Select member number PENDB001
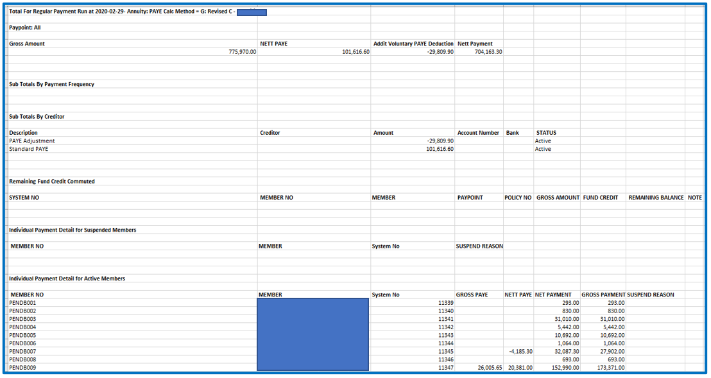The image size is (711, 378). click(x=22, y=303)
